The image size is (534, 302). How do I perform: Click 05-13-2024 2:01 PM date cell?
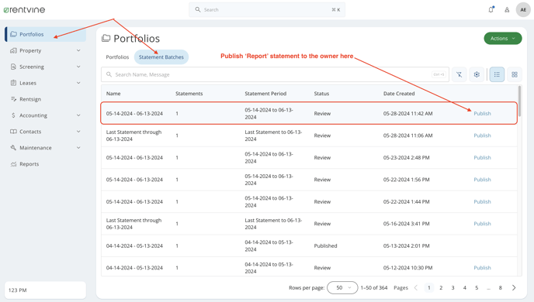[406, 245]
